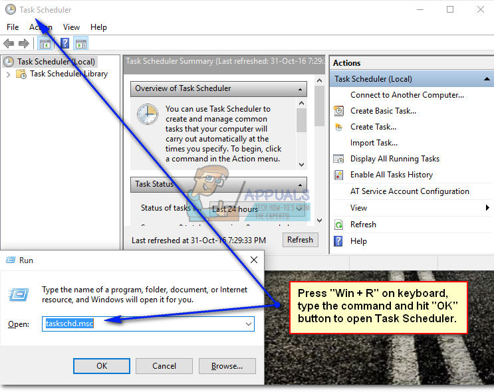The image size is (494, 392).
Task: Click the blue Help toolbar icon
Action: click(64, 43)
